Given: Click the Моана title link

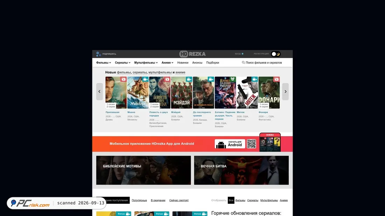Looking at the screenshot, I should tap(131, 112).
